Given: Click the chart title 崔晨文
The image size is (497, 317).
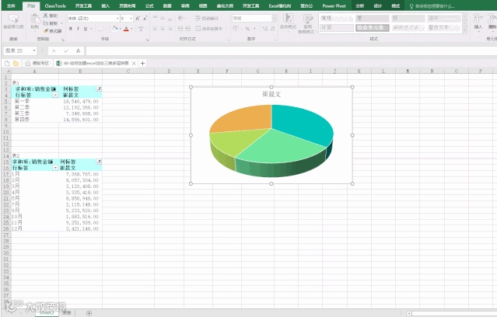Looking at the screenshot, I should pyautogui.click(x=271, y=94).
